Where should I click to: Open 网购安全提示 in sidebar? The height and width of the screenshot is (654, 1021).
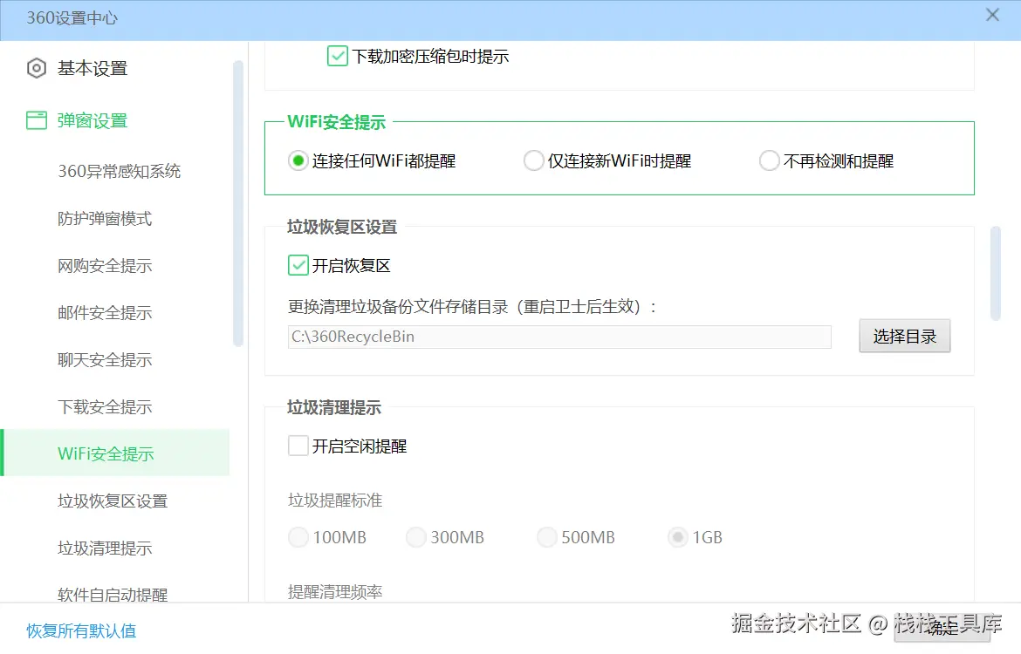105,265
